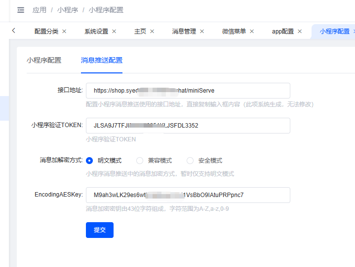Close the 主页 tab
Viewport: 355px width, 267px height.
click(x=152, y=31)
